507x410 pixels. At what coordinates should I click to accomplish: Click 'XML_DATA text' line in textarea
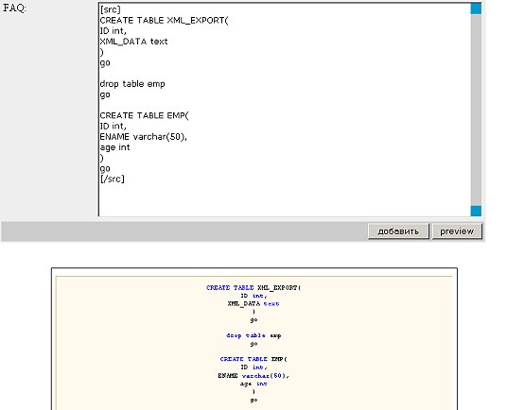pos(133,42)
